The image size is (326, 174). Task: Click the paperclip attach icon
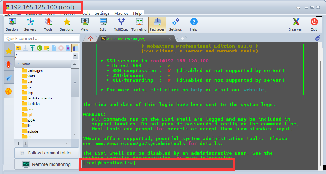pyautogui.click(x=318, y=38)
